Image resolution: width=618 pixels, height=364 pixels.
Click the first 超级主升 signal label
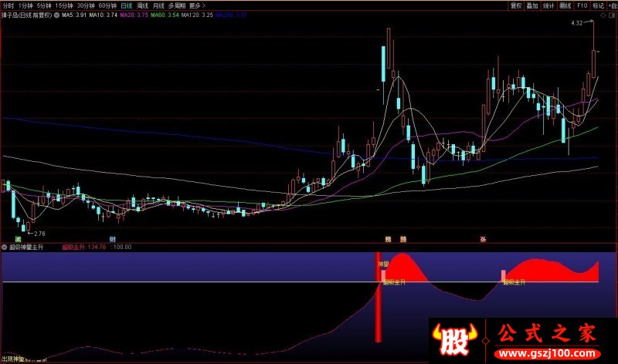[395, 281]
